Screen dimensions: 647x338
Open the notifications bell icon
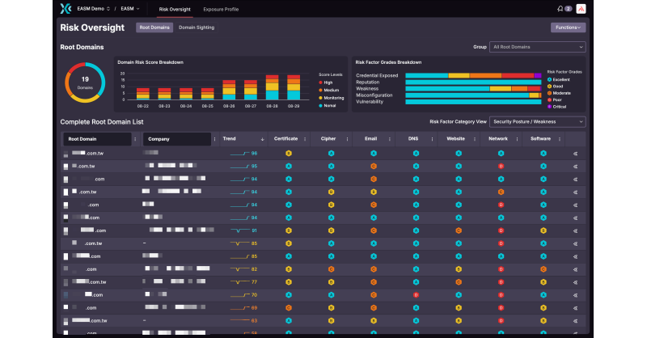(560, 9)
